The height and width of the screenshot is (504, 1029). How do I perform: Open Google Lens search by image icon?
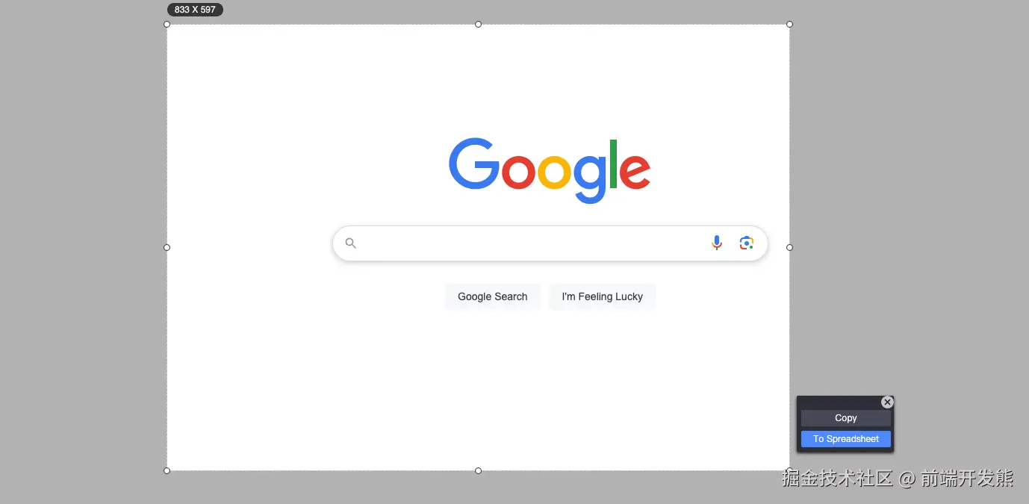click(747, 243)
